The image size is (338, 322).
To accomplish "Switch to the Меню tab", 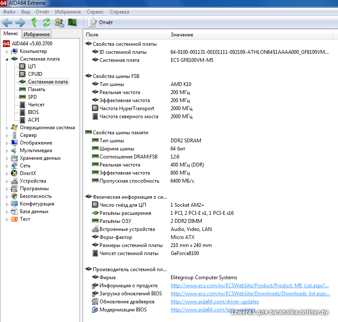I will 11,33.
